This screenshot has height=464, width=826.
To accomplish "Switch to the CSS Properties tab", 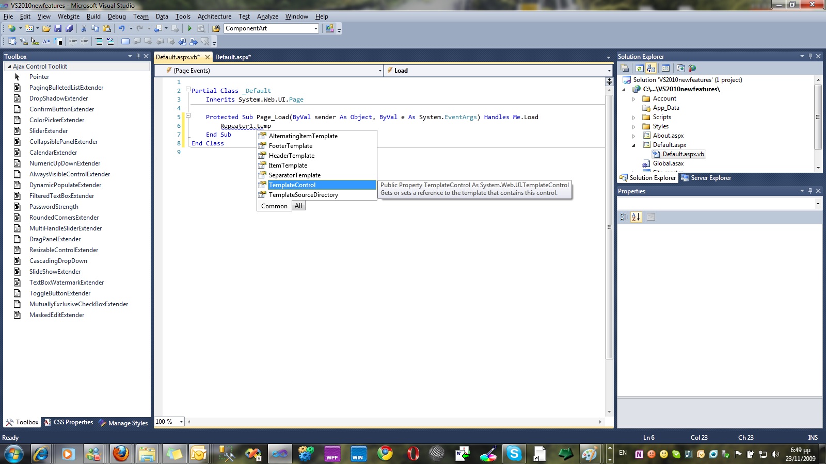I will pyautogui.click(x=69, y=422).
